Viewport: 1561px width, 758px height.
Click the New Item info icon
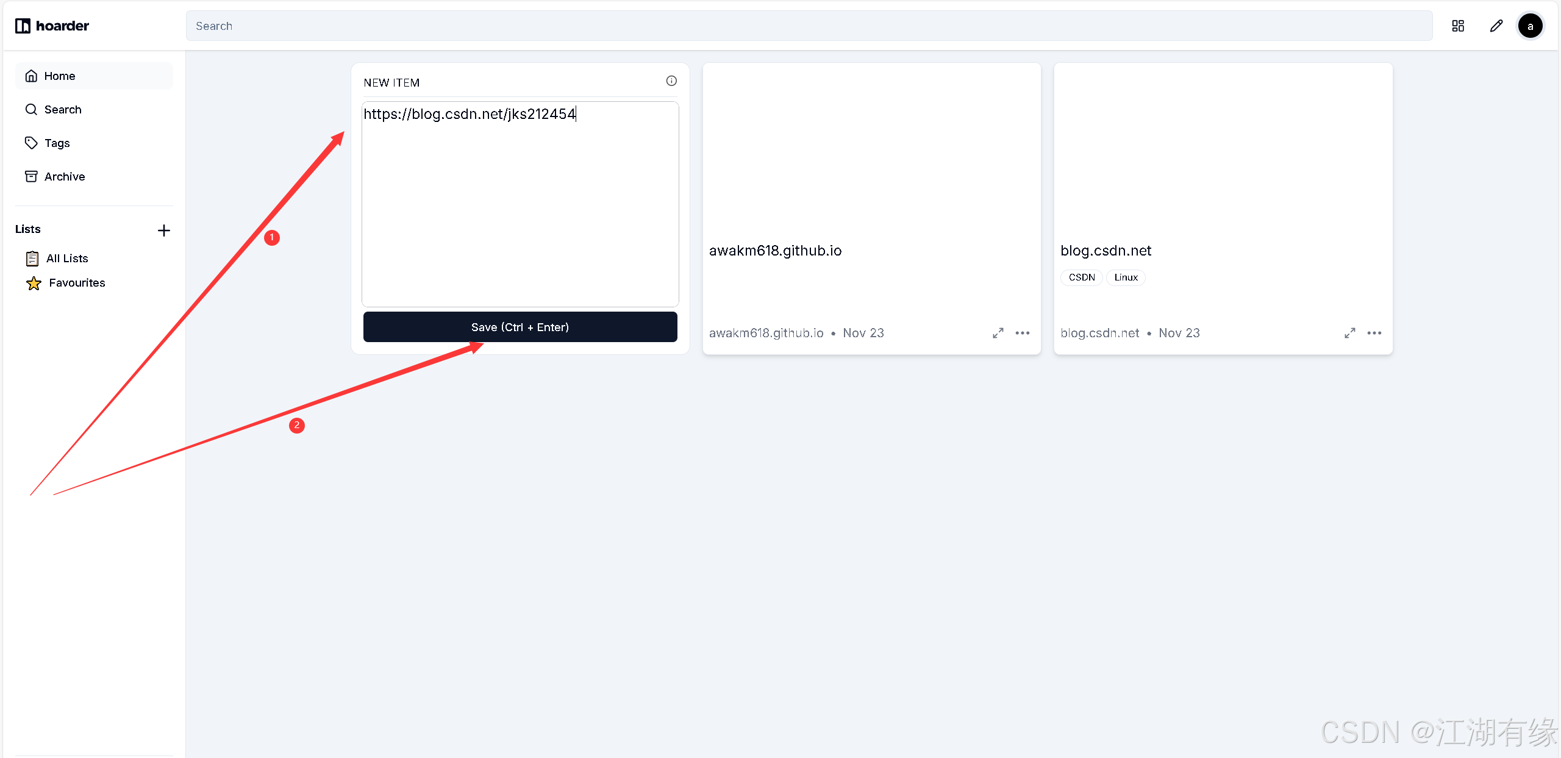[x=671, y=81]
